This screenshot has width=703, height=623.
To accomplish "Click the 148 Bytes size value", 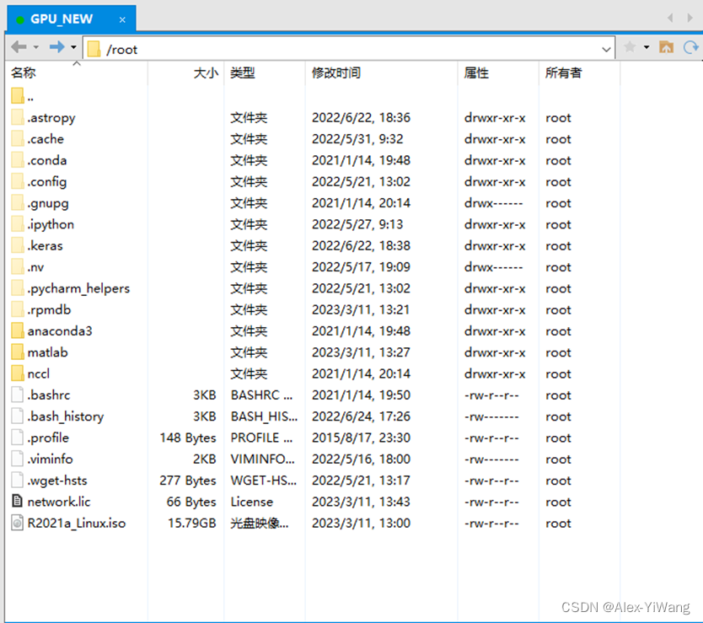I will tap(188, 438).
